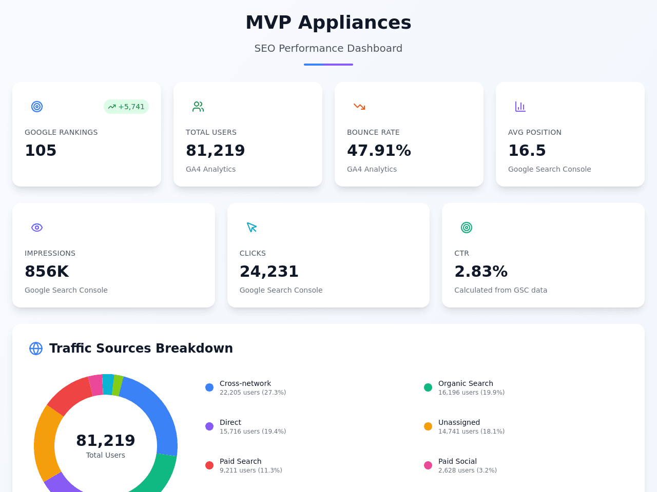This screenshot has height=492, width=657.
Task: Click the Cross-network legend label
Action: (x=245, y=383)
